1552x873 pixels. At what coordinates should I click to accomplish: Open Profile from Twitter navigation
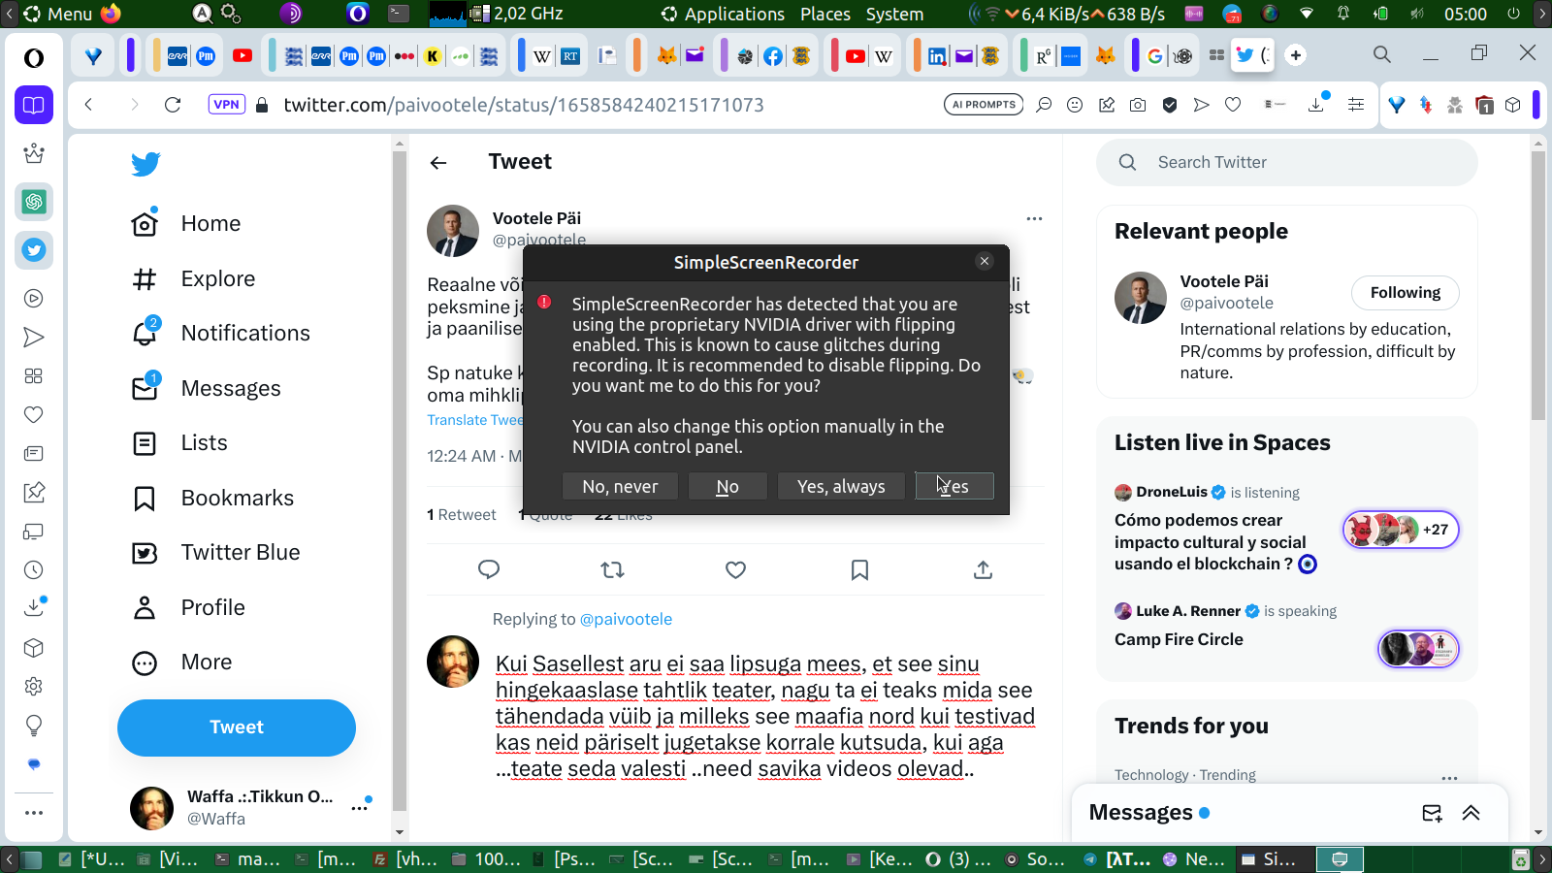click(x=188, y=607)
